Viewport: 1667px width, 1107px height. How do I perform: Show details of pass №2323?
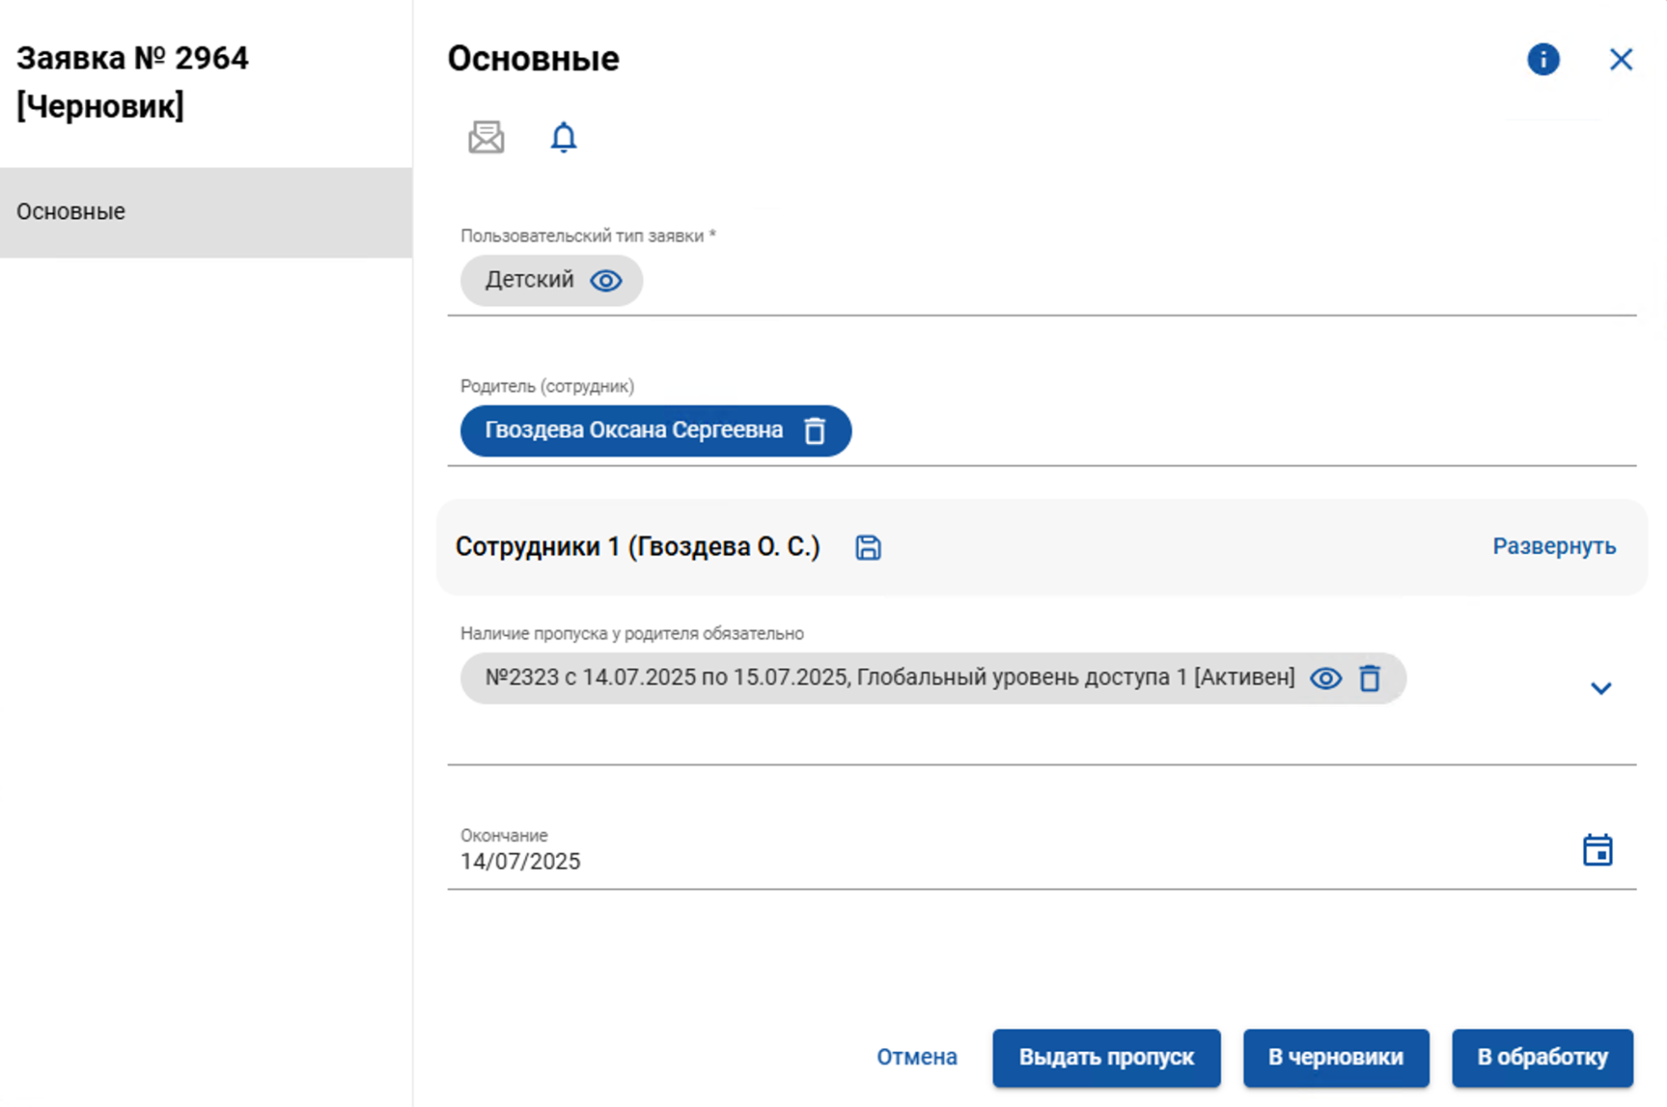point(1327,678)
